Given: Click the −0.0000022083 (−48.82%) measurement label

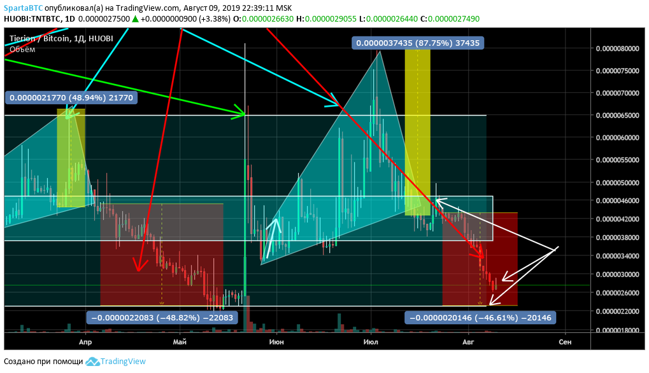Looking at the screenshot, I should pyautogui.click(x=162, y=318).
